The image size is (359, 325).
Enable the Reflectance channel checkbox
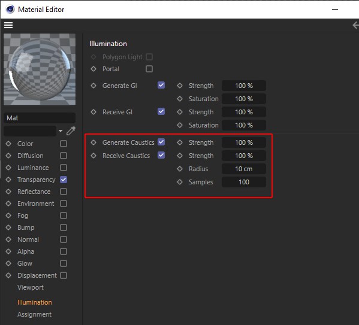tap(64, 192)
